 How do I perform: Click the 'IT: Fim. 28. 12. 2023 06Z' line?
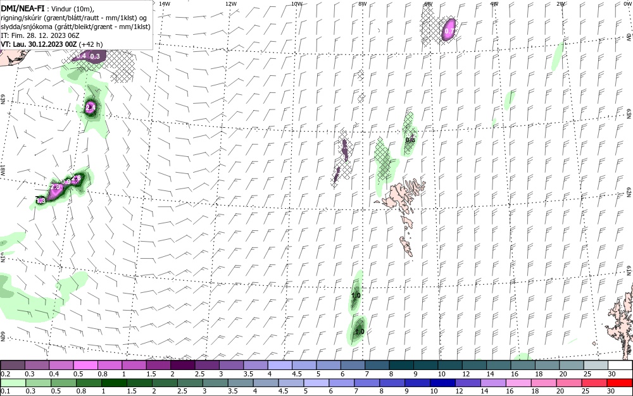[x=41, y=35]
